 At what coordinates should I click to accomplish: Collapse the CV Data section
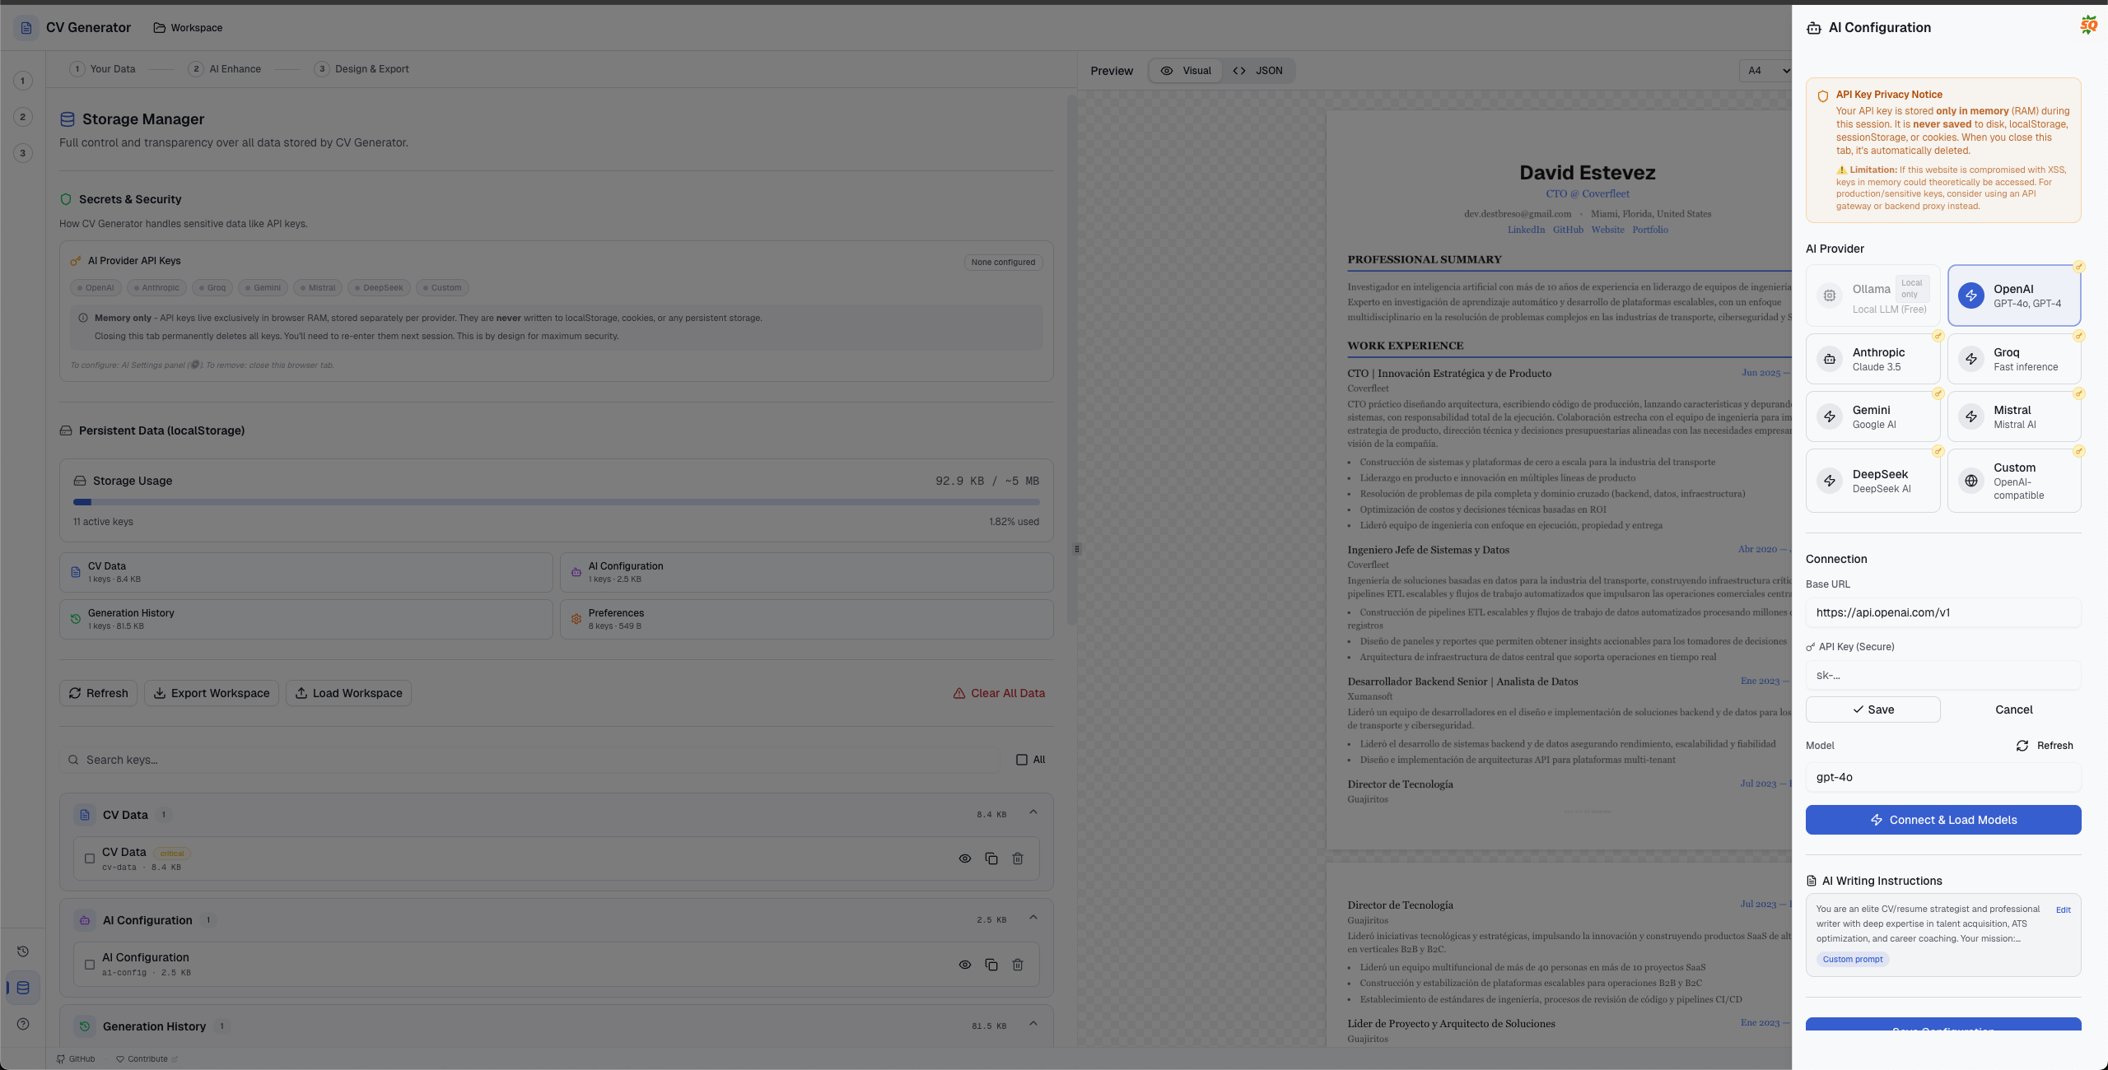(x=1033, y=813)
